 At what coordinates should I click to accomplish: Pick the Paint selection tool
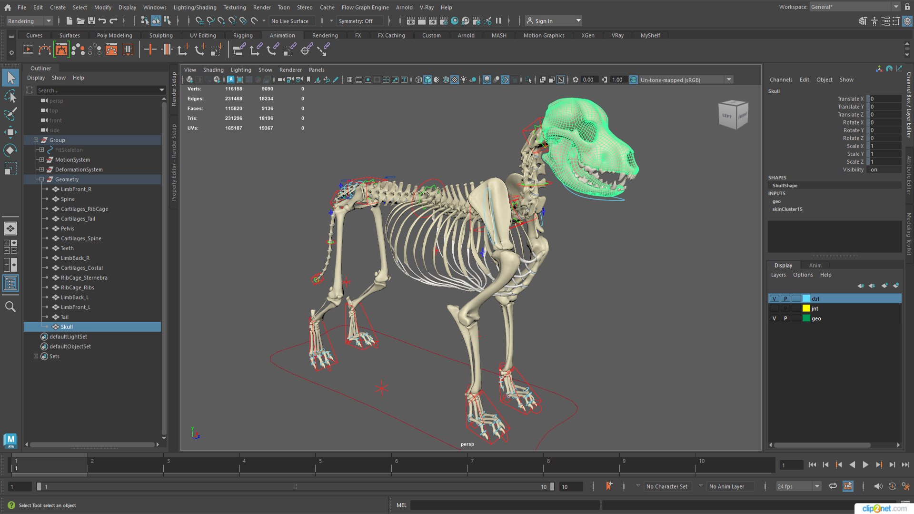coord(10,114)
